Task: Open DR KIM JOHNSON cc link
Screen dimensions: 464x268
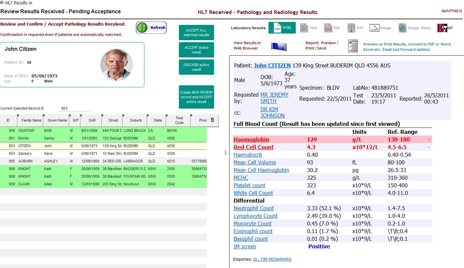Action: pyautogui.click(x=272, y=113)
